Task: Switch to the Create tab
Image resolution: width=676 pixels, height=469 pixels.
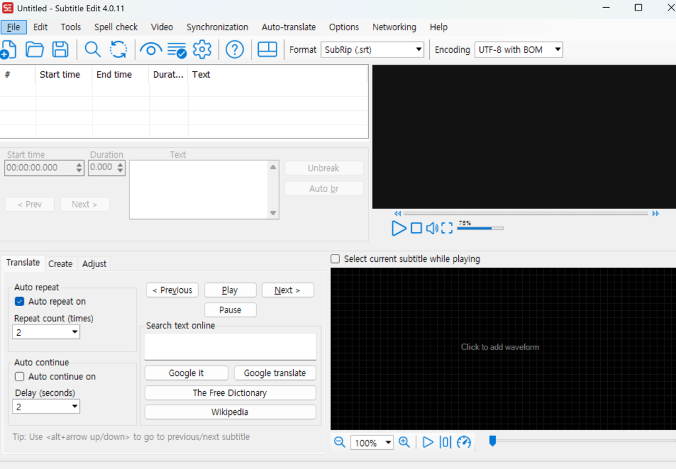Action: point(60,264)
